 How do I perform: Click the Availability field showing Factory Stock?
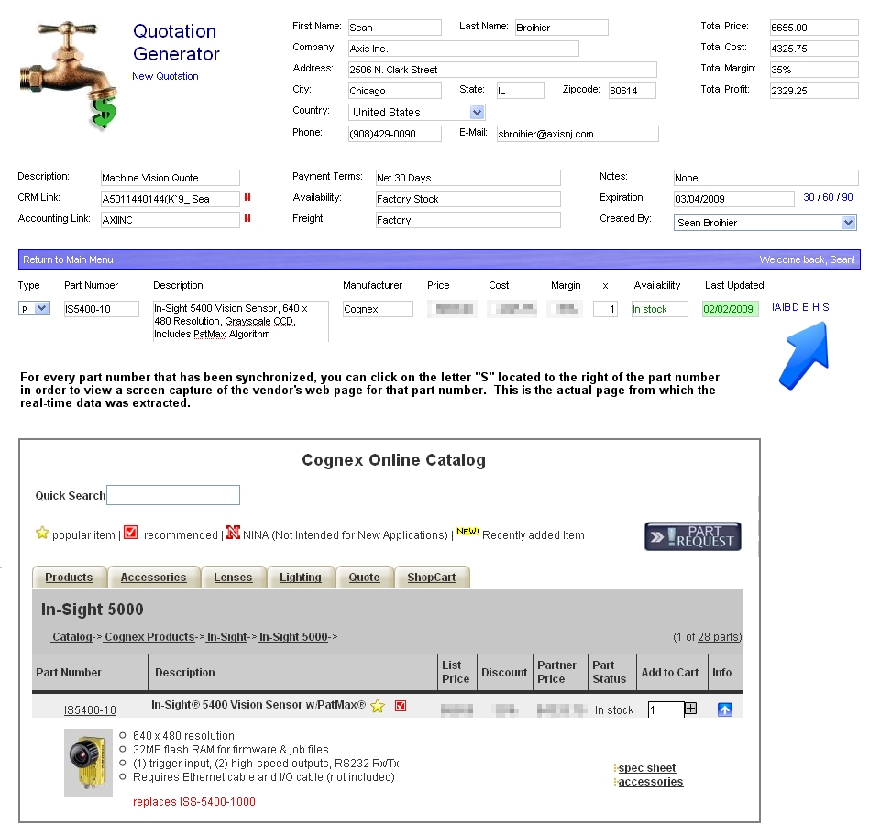click(x=468, y=199)
